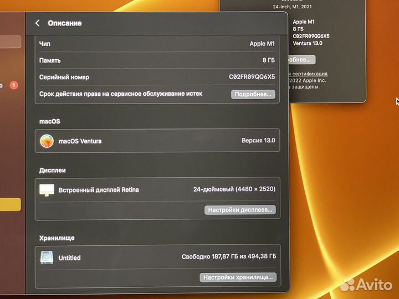
Task: Open Настройки дисплеев... button
Action: pyautogui.click(x=240, y=210)
